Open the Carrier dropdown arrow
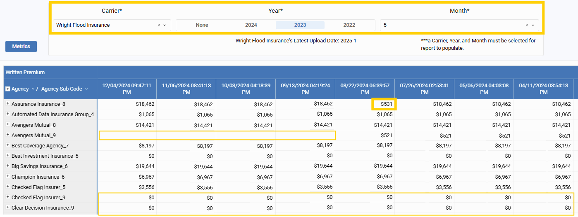The height and width of the screenshot is (217, 578). (165, 25)
